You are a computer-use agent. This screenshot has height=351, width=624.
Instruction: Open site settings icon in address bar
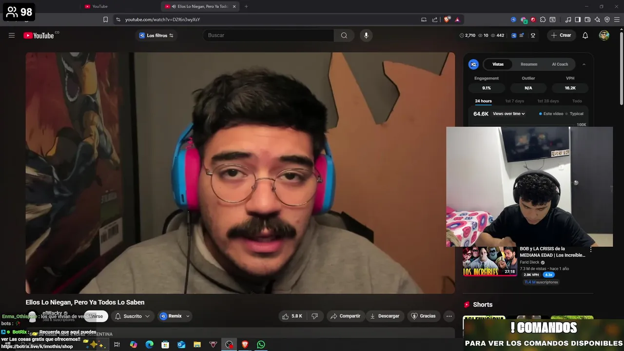118,19
